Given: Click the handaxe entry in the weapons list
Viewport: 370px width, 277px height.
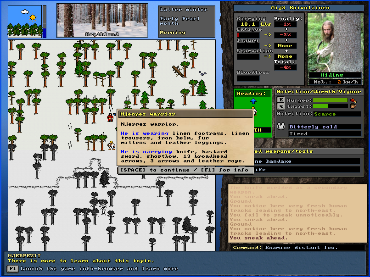Looking at the screenshot, I should [298, 161].
